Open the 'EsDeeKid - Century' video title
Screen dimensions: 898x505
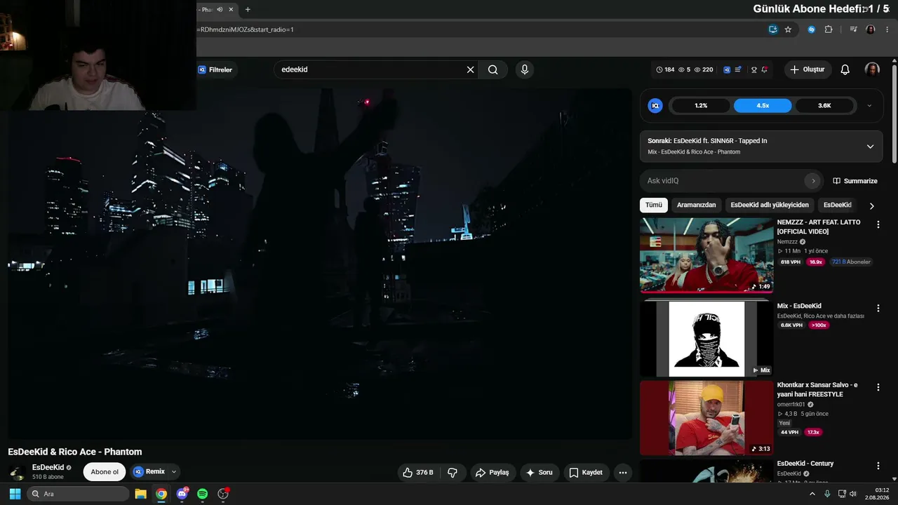(805, 464)
